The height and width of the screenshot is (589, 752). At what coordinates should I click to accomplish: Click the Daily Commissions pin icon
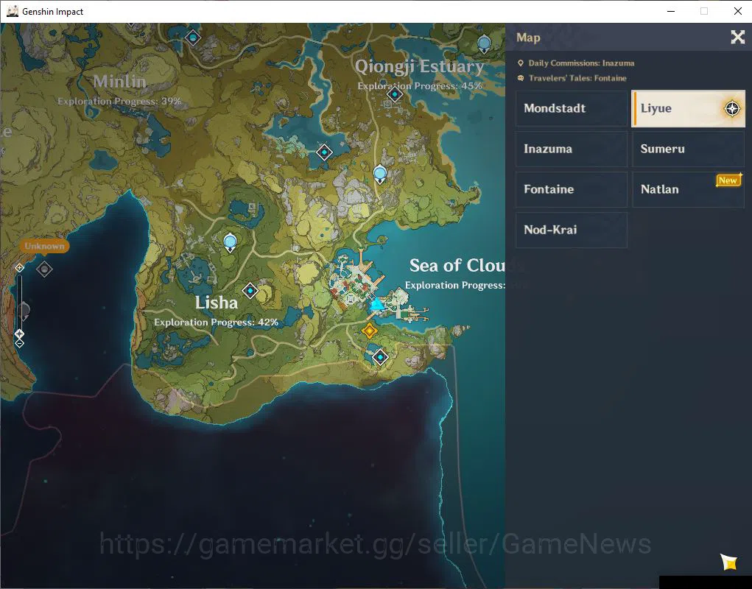pyautogui.click(x=521, y=63)
